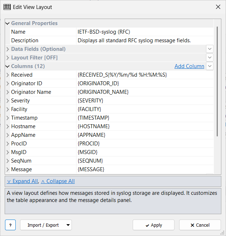Collapse the Columns (12) section
Screen dimensions: 226x236
[8, 66]
